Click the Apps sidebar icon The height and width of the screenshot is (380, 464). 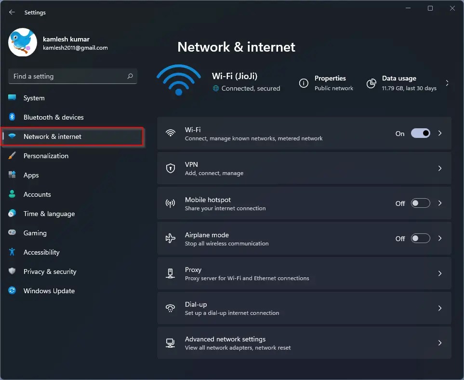point(12,175)
